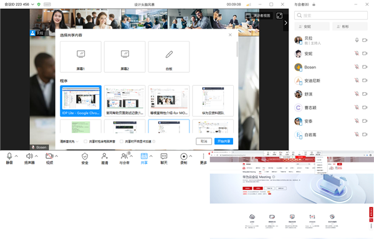Click the share dialog vertical scrollbar
The height and width of the screenshot is (239, 374).
(x=237, y=49)
